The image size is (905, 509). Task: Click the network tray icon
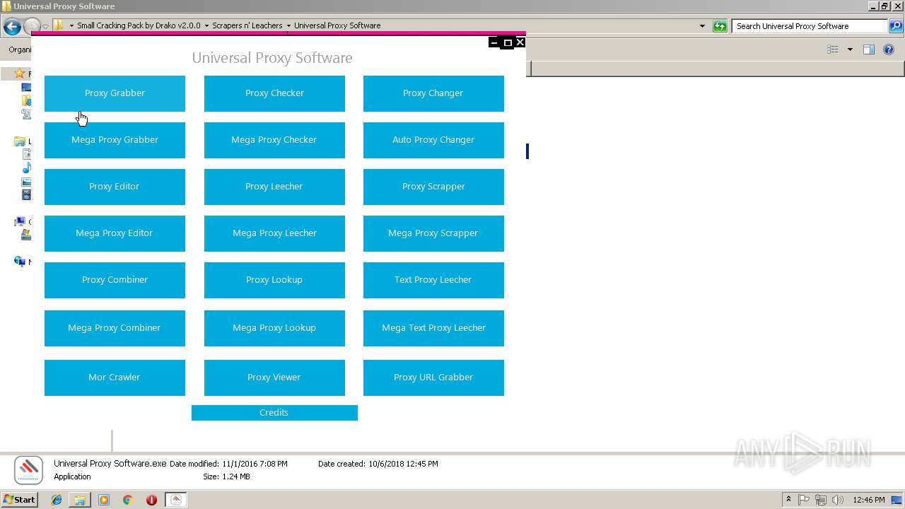click(x=821, y=500)
